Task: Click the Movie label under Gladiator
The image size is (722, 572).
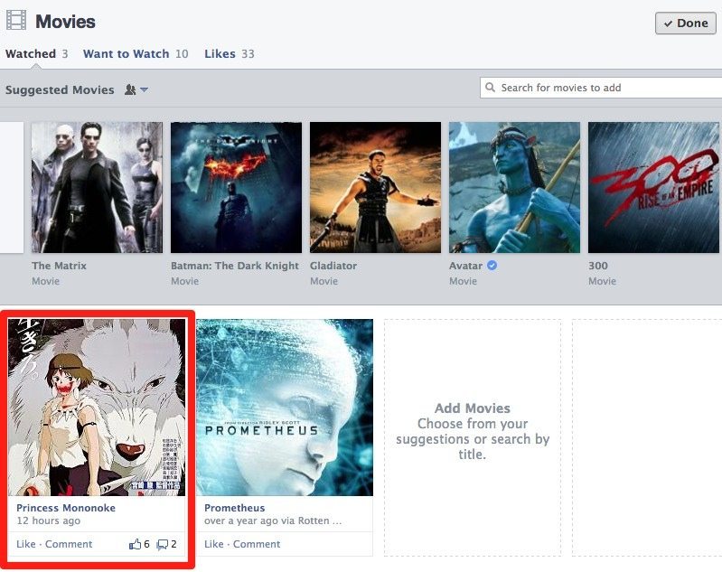Action: pos(323,281)
